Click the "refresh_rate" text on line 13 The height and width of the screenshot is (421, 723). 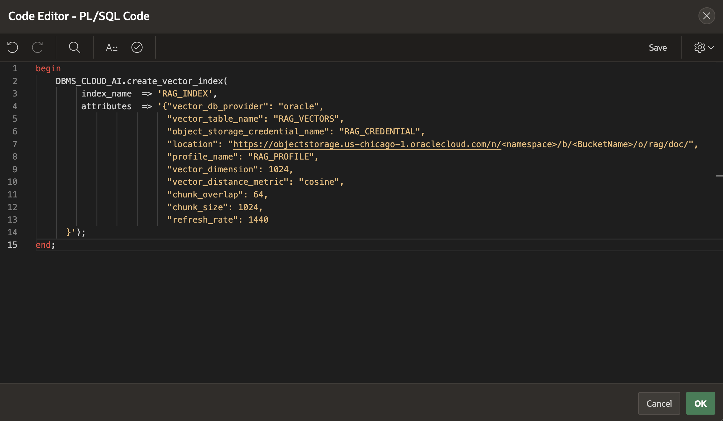click(x=202, y=220)
